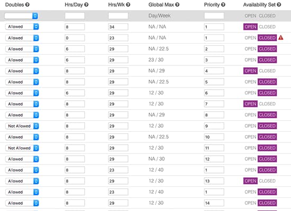Switch priority 4 row availability to CLOSED
This screenshot has height=211, width=291.
pos(267,71)
